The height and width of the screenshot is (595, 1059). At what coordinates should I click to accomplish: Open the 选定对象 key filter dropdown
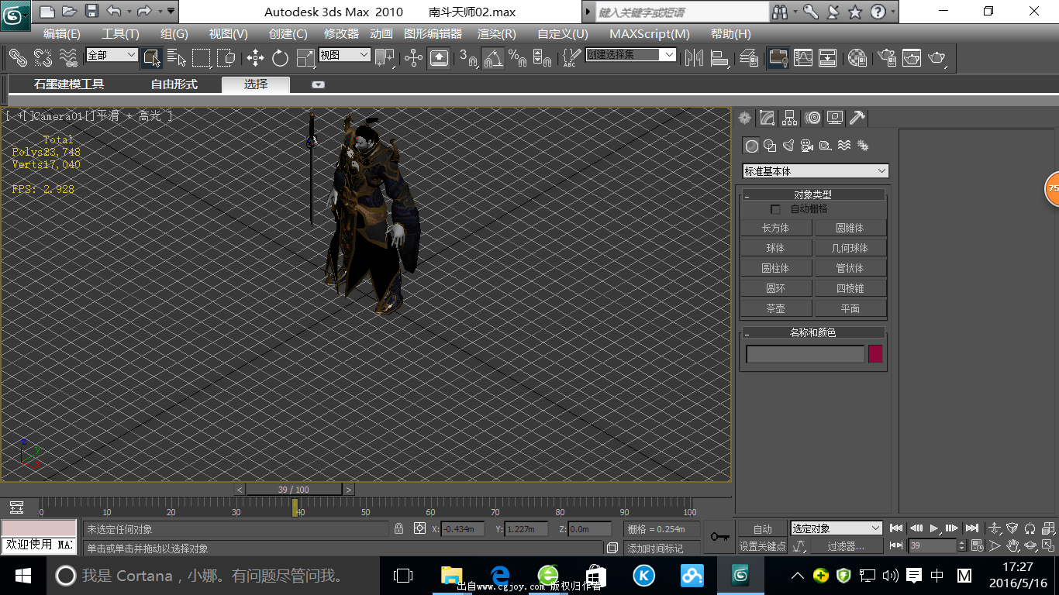837,528
